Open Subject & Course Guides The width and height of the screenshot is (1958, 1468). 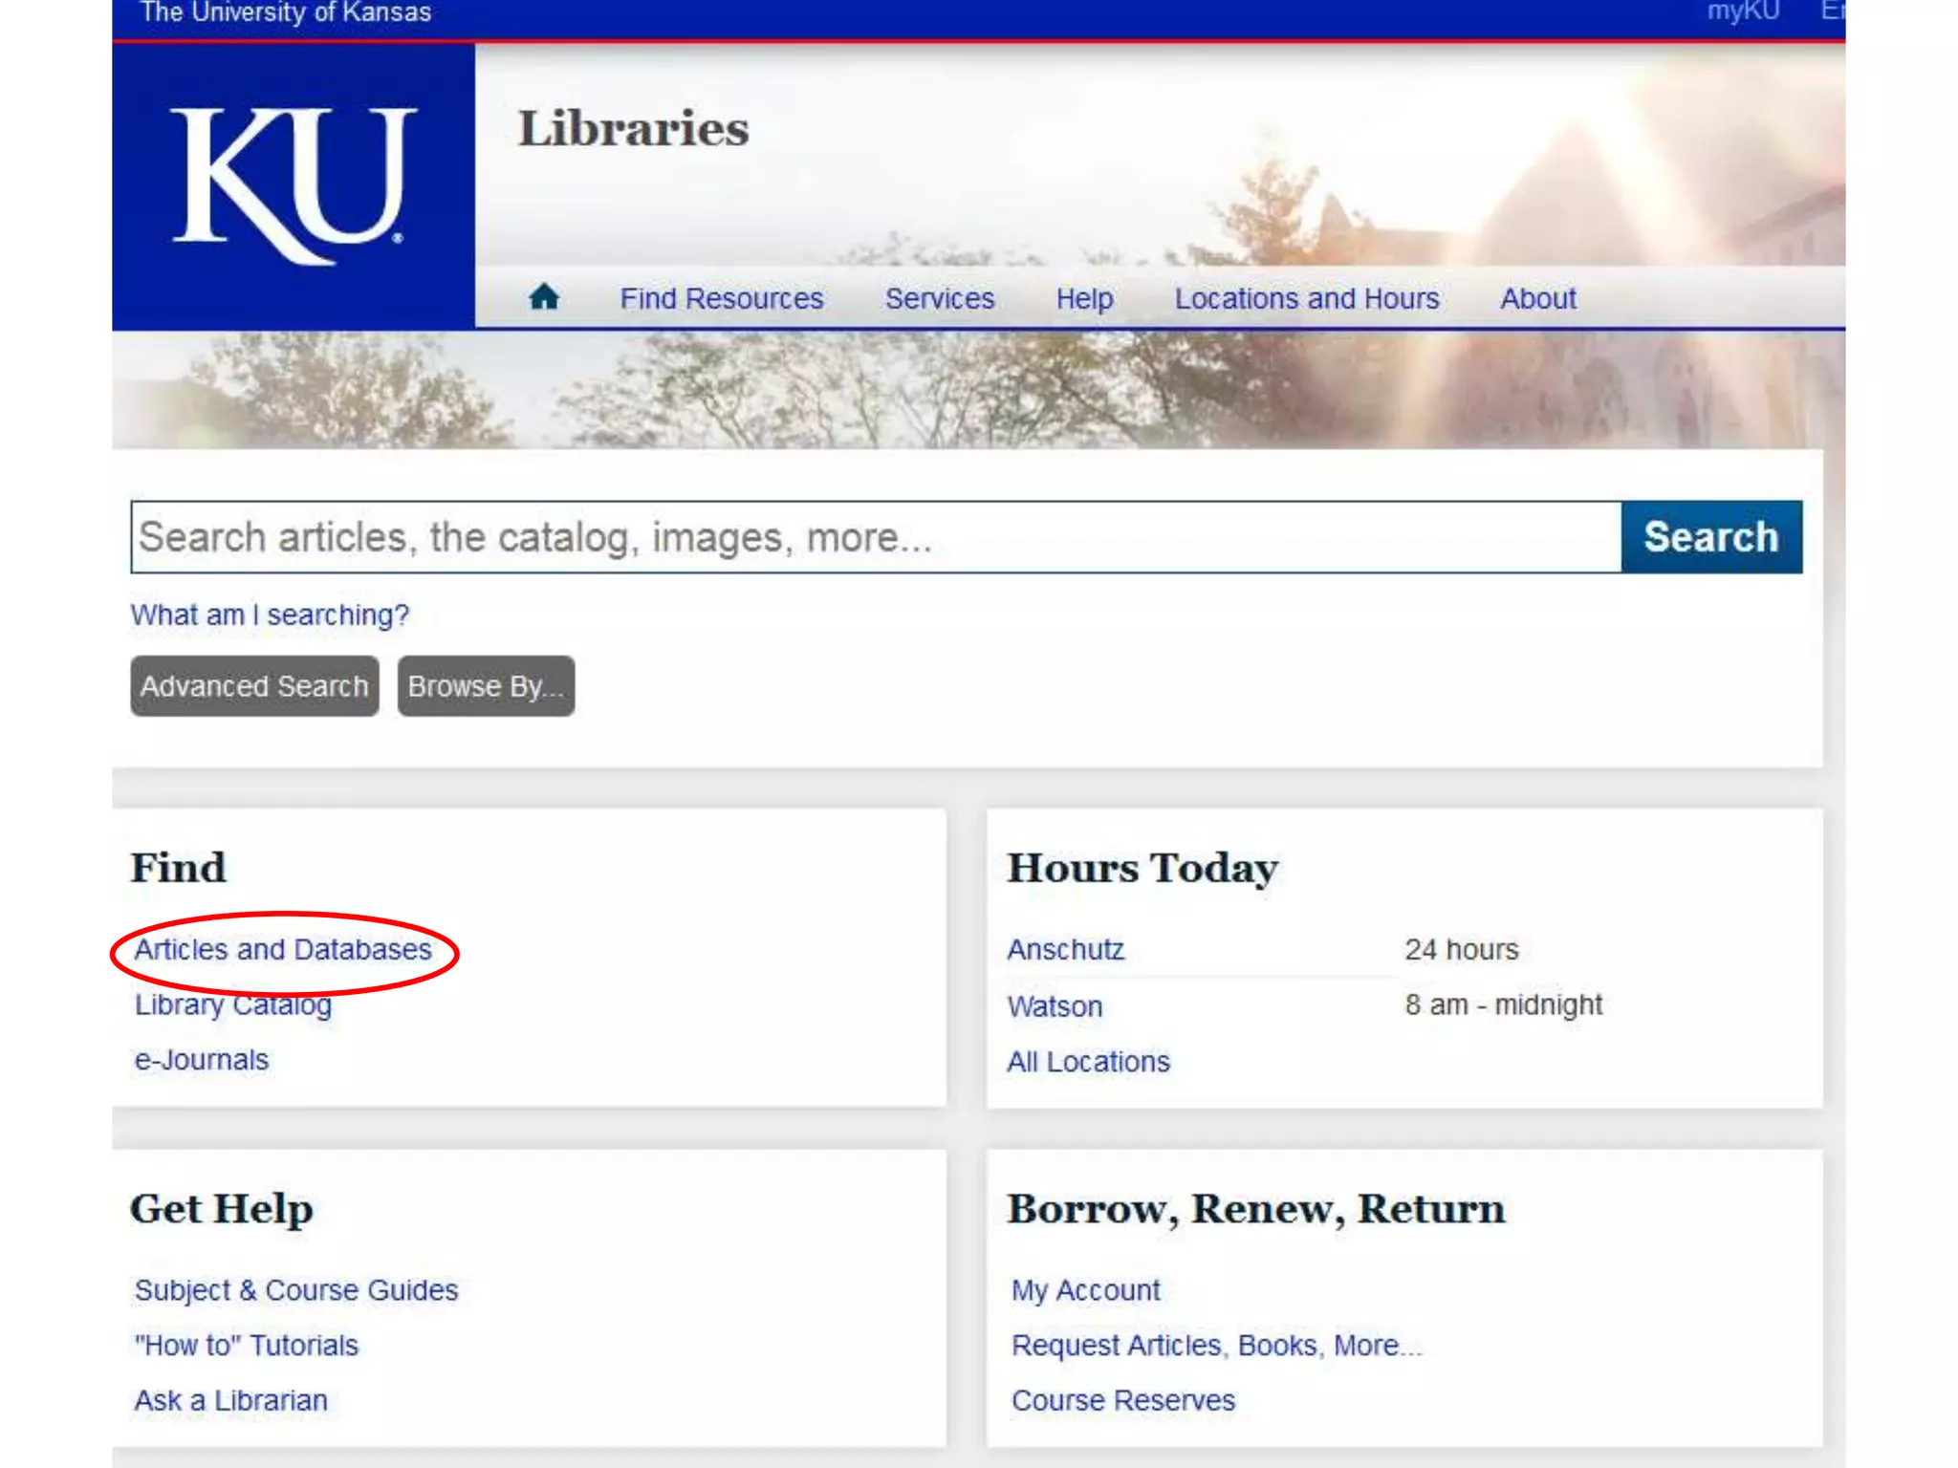coord(296,1290)
